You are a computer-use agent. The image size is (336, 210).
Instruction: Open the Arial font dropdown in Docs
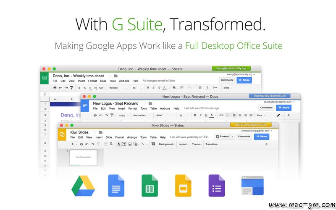(165, 115)
